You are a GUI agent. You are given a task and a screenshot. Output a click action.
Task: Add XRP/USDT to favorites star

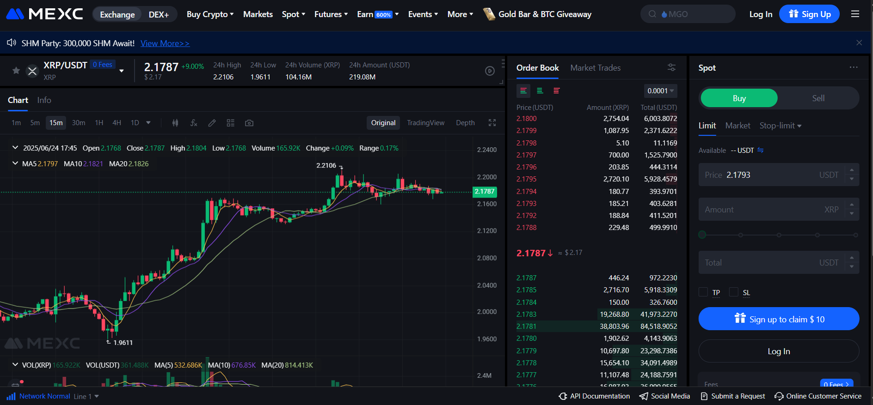16,70
